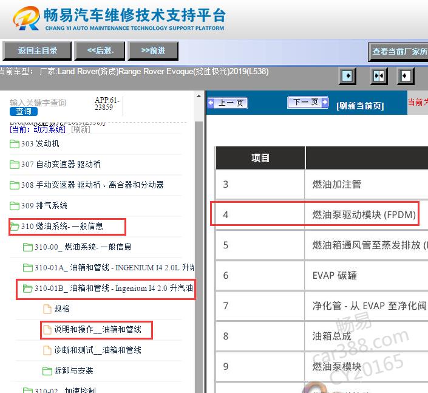Click the 刷新 link next to 动力系统
428x393 pixels.
tap(81, 129)
